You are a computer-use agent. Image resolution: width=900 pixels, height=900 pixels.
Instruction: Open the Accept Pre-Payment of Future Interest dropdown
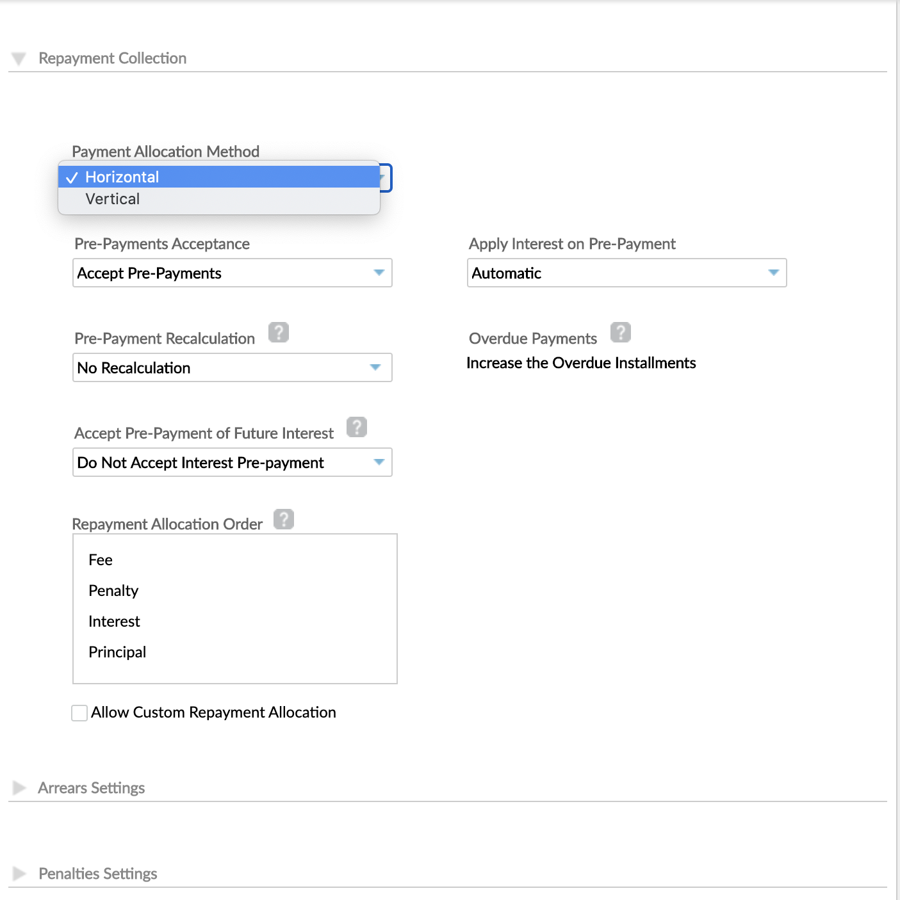click(x=232, y=462)
